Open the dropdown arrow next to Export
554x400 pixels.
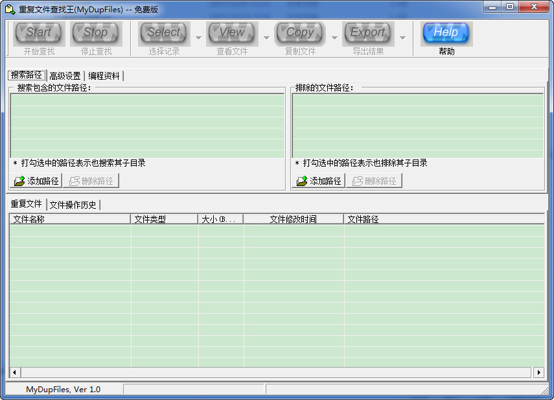402,37
